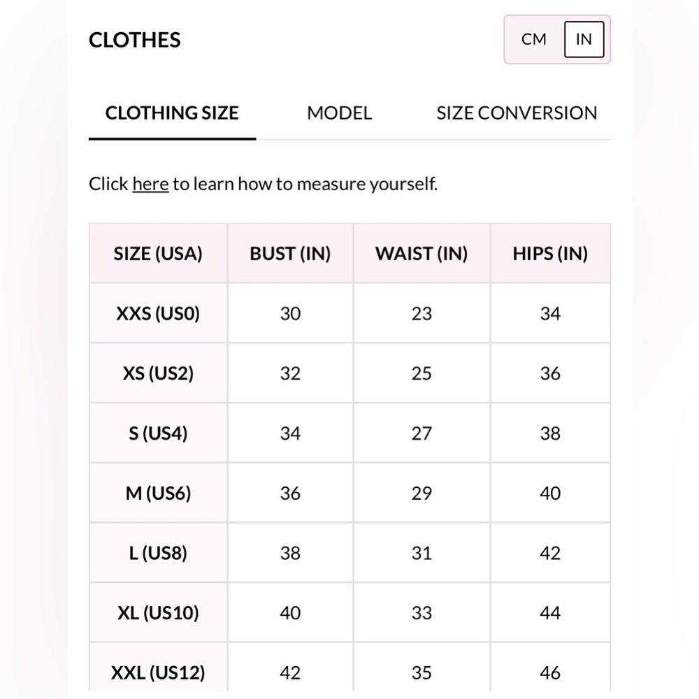Viewport: 699px width, 699px height.
Task: Select the XXS (US0) size row
Action: coord(349,313)
